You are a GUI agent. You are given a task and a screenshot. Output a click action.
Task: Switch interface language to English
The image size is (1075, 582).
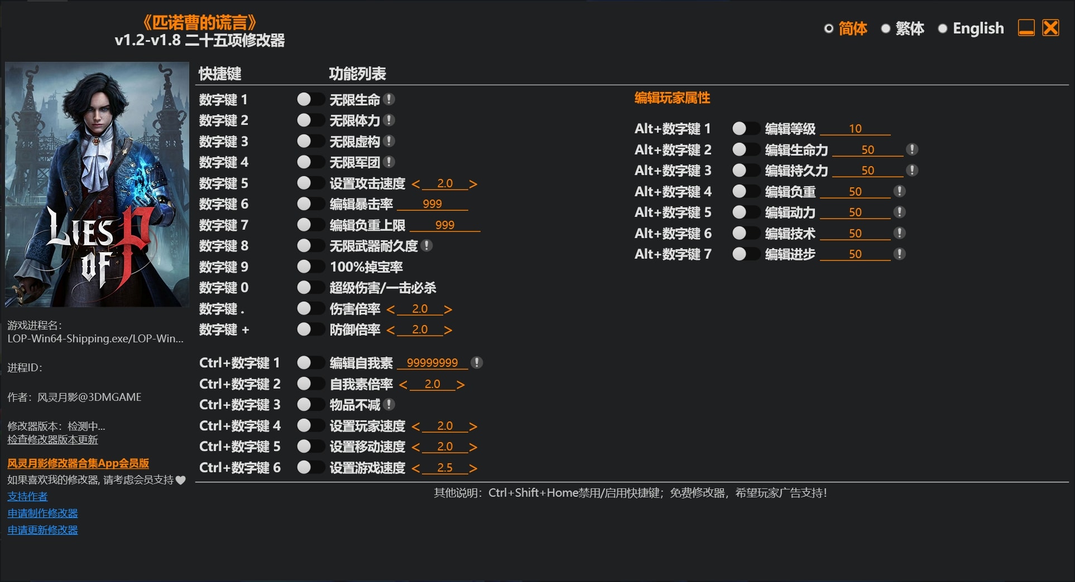point(978,28)
